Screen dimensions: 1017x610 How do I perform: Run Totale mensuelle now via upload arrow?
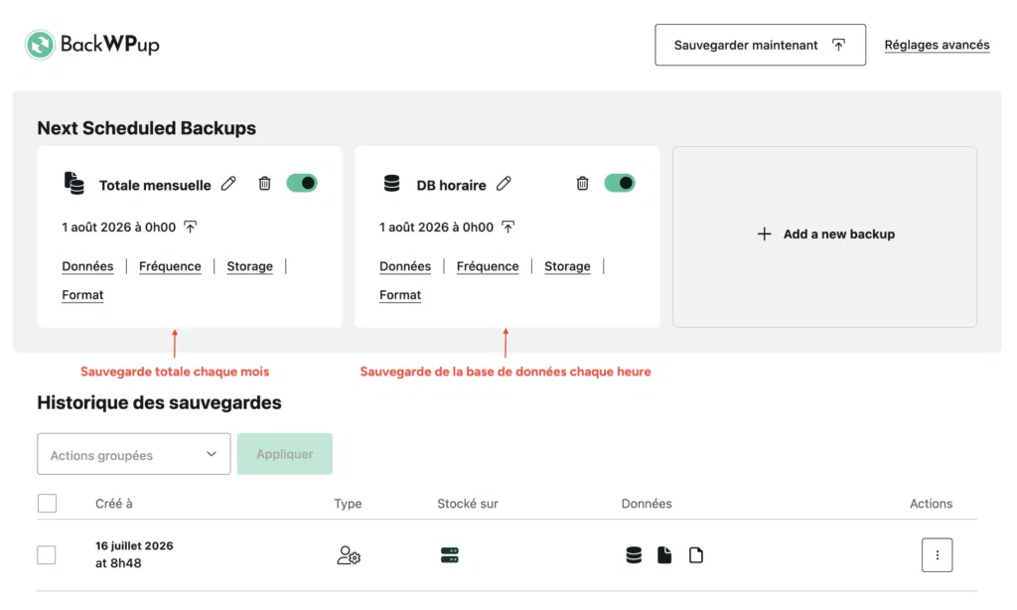pyautogui.click(x=190, y=228)
